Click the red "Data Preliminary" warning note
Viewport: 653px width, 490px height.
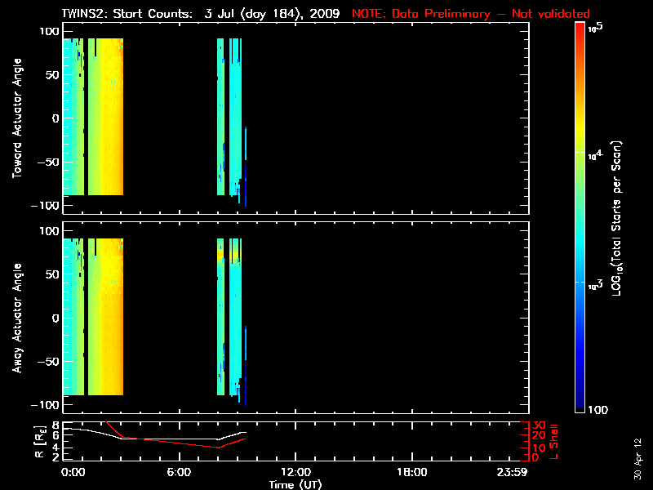tap(470, 14)
